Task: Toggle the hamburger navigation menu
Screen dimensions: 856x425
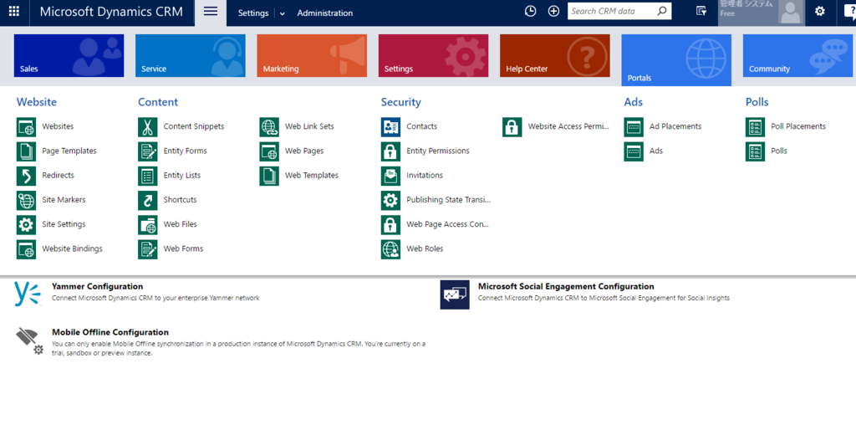Action: point(211,12)
